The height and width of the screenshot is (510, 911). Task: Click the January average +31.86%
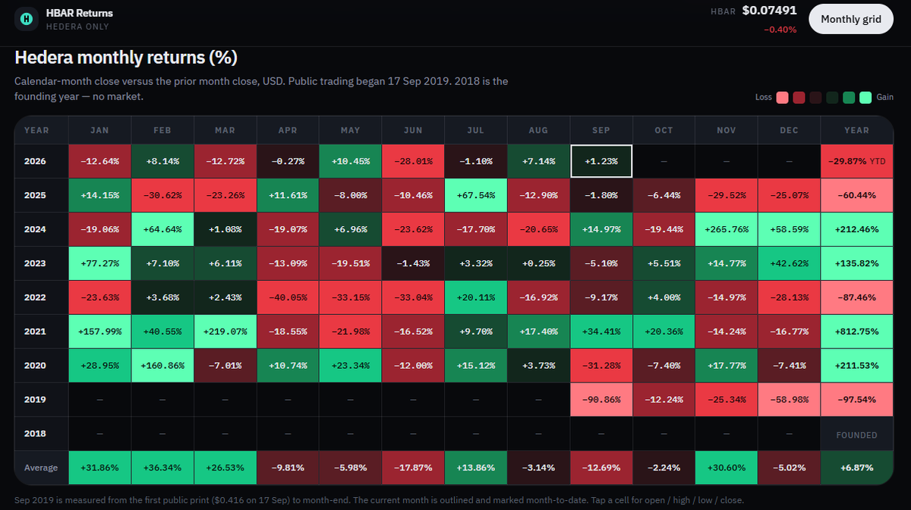click(99, 468)
